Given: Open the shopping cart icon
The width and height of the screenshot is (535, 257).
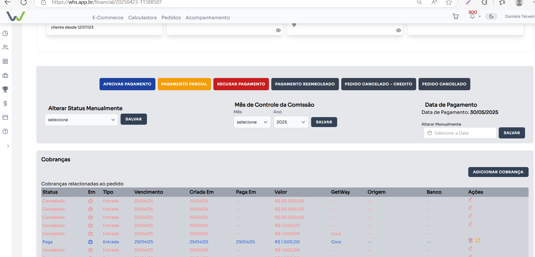Looking at the screenshot, I should (455, 16).
